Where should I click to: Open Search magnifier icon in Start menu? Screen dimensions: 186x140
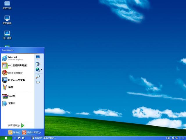pyautogui.click(x=38, y=76)
